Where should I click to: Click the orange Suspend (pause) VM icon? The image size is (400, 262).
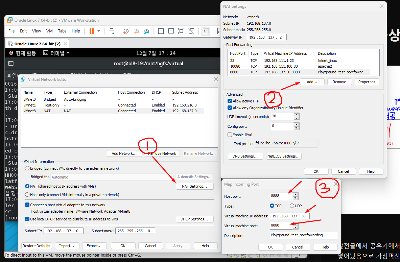pos(91,31)
